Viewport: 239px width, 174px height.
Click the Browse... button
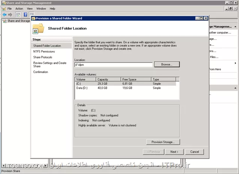[x=167, y=64]
